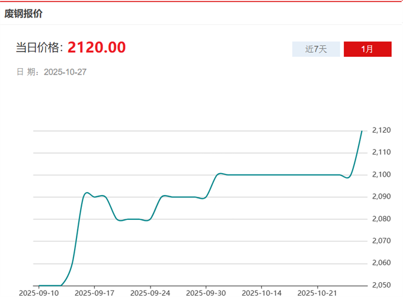
Task: Click the 2,100 y-axis value
Action: click(x=382, y=174)
